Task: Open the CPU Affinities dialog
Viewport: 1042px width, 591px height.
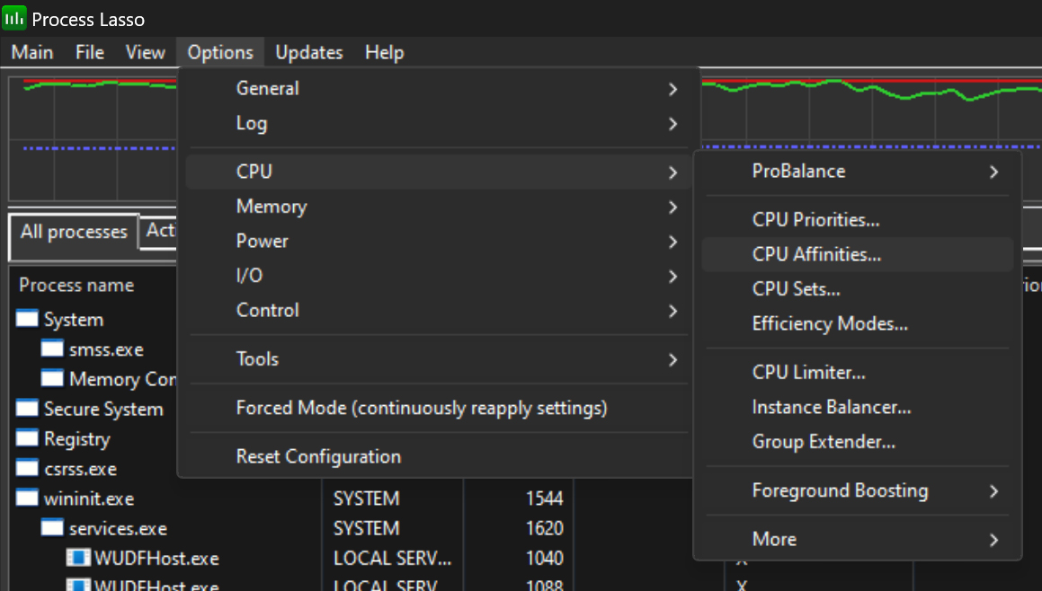Action: click(x=816, y=254)
